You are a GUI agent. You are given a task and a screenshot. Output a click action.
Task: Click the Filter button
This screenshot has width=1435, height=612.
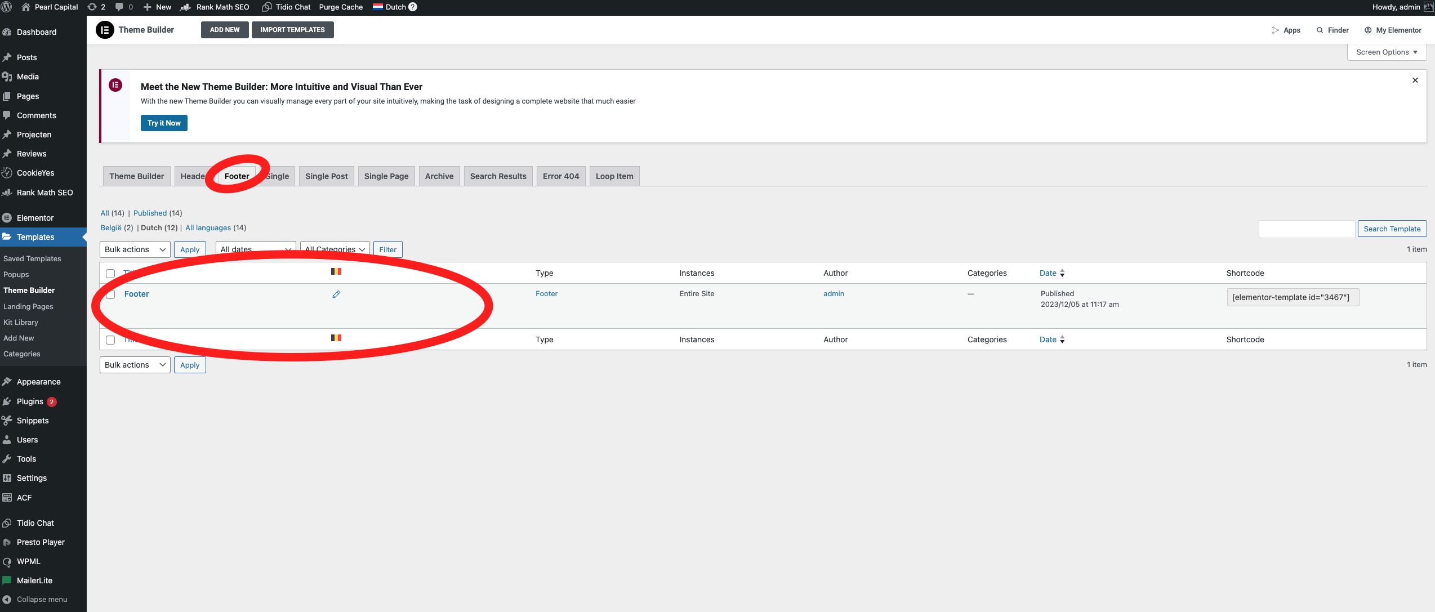pos(388,249)
